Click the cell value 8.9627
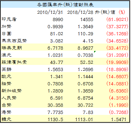Viewport: 131px width, 124px height. (85, 48)
